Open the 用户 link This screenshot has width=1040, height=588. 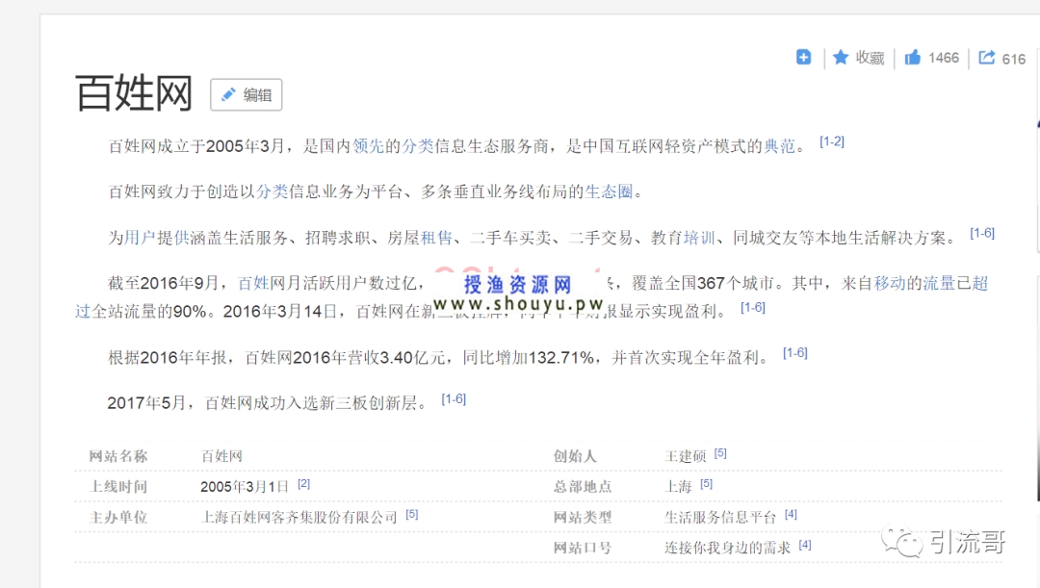[x=140, y=238]
